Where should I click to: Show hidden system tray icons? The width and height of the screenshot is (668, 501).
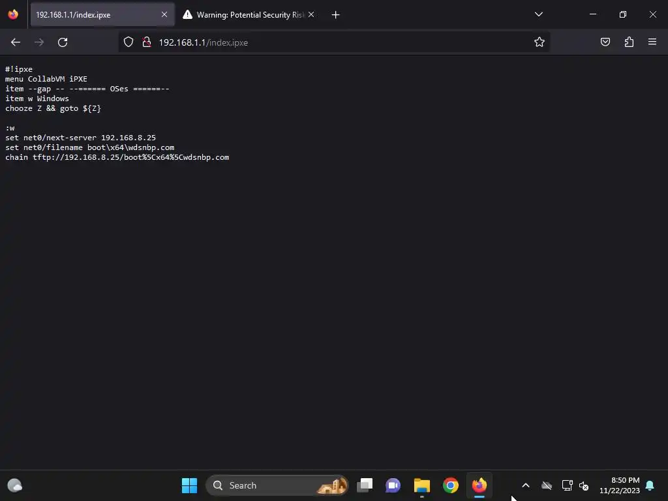coord(526,485)
